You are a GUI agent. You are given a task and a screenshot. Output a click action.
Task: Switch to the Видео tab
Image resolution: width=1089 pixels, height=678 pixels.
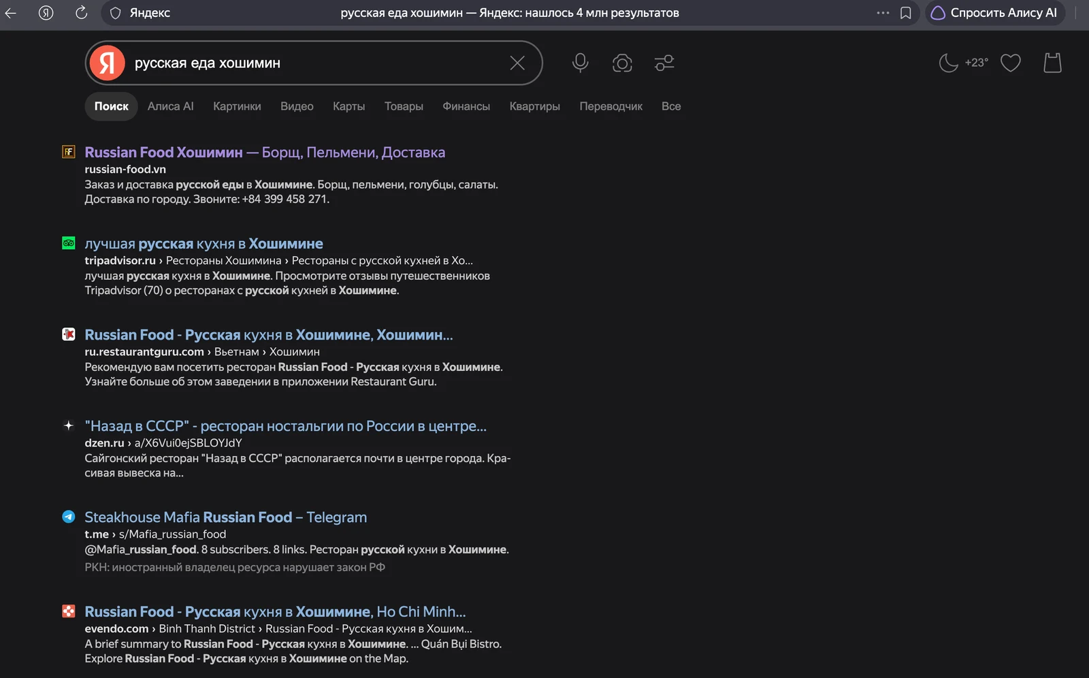pyautogui.click(x=297, y=106)
